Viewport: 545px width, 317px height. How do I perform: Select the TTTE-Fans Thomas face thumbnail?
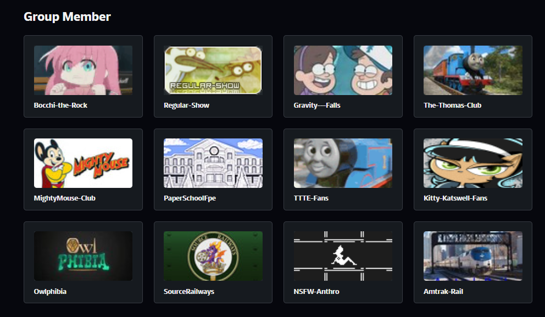[343, 163]
